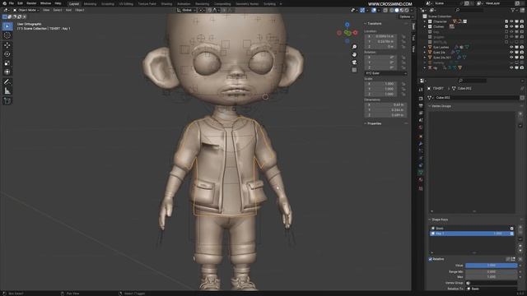Enable wireframe viewport shading mode
Screen dimensions: 527x296
[x=392, y=10]
